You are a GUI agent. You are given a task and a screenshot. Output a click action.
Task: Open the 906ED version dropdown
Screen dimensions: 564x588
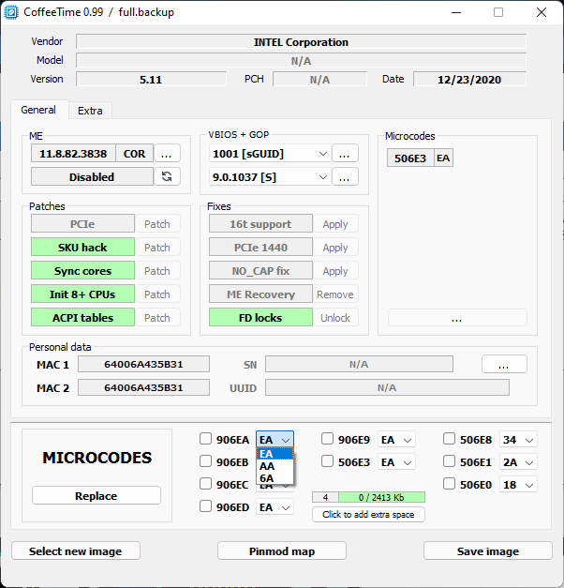pyautogui.click(x=275, y=507)
